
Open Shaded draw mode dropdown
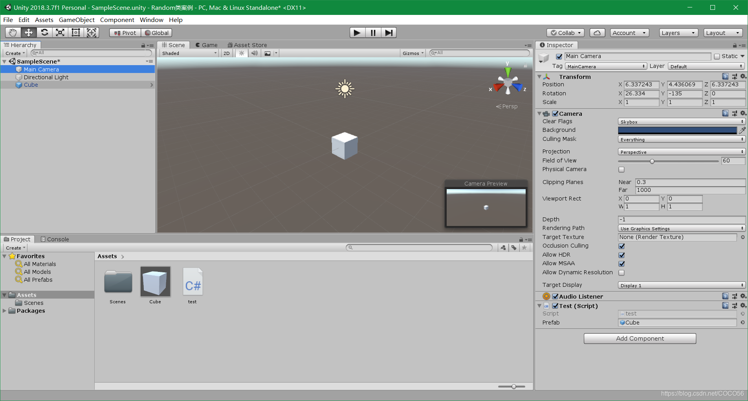pos(189,53)
